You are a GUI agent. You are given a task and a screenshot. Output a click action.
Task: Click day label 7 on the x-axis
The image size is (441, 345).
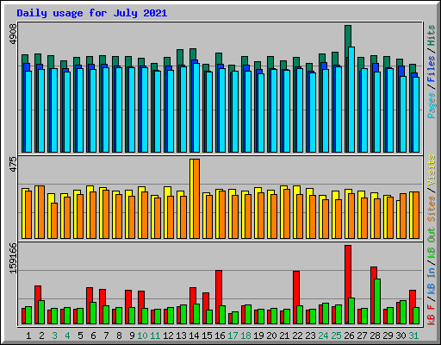(x=106, y=336)
